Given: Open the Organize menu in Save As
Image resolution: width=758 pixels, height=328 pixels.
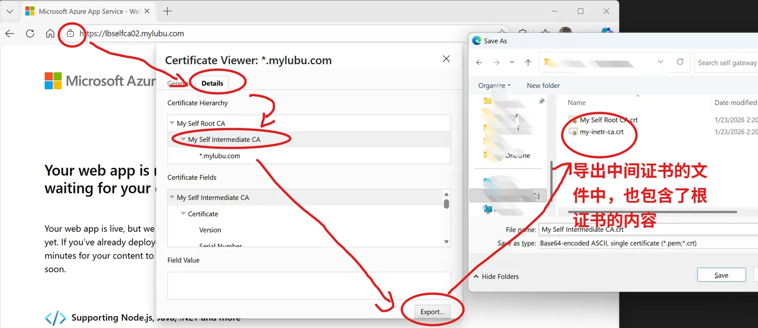Looking at the screenshot, I should (494, 85).
